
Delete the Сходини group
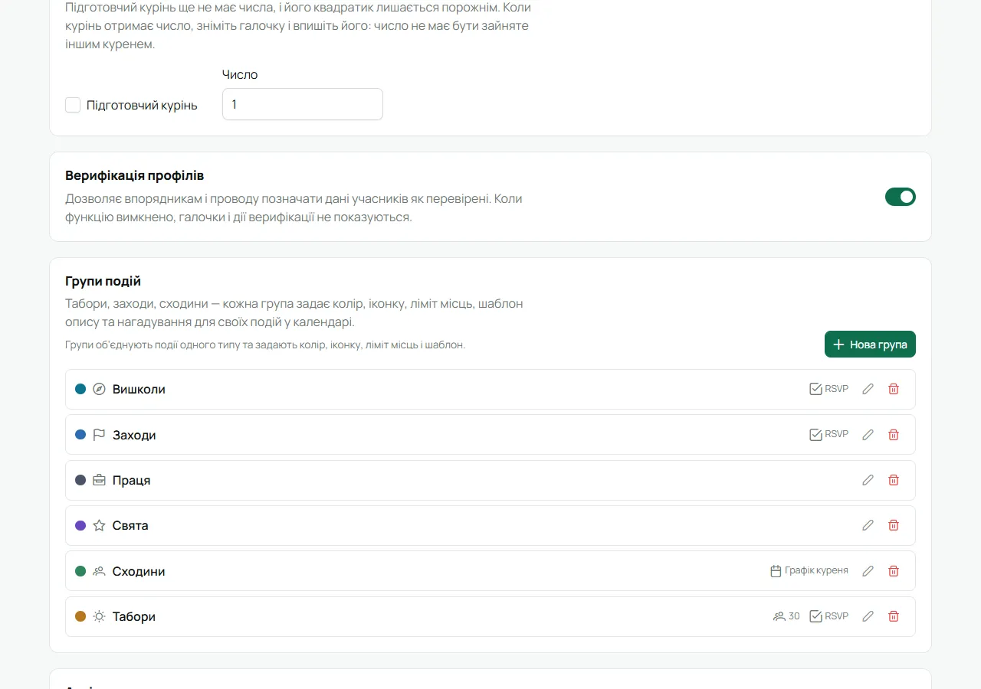coord(894,571)
